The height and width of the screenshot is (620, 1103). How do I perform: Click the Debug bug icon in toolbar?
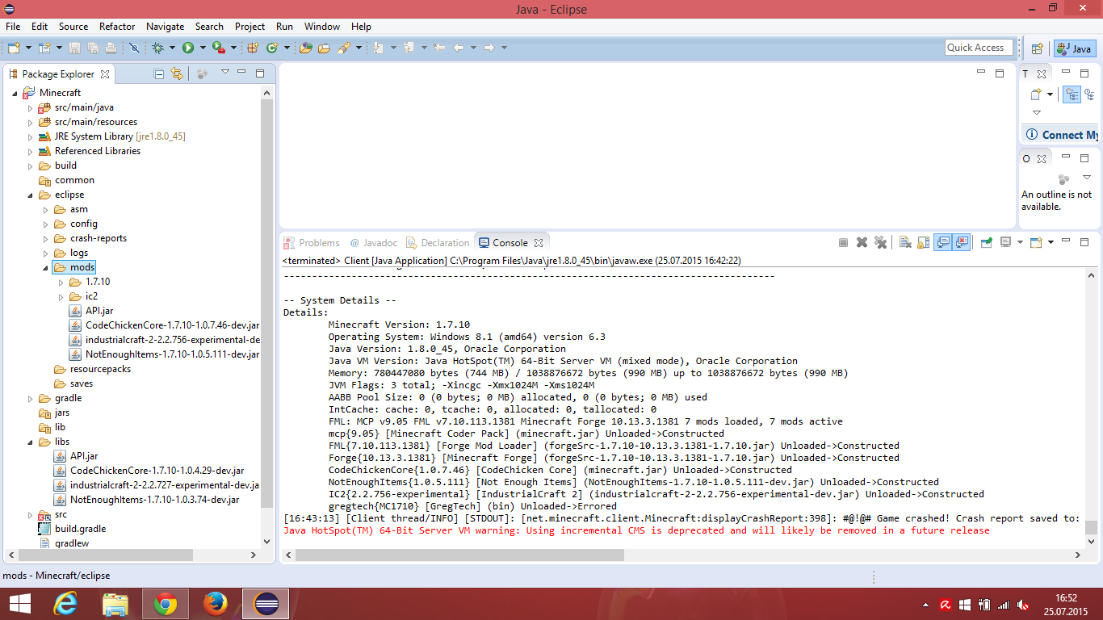(x=158, y=48)
